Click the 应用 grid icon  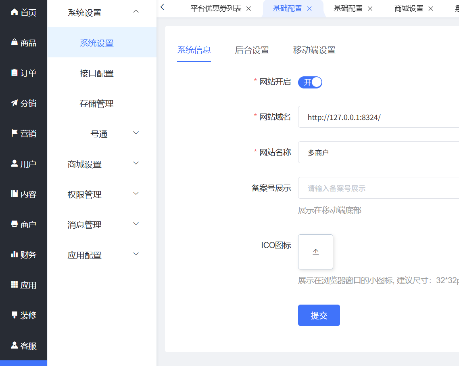15,285
